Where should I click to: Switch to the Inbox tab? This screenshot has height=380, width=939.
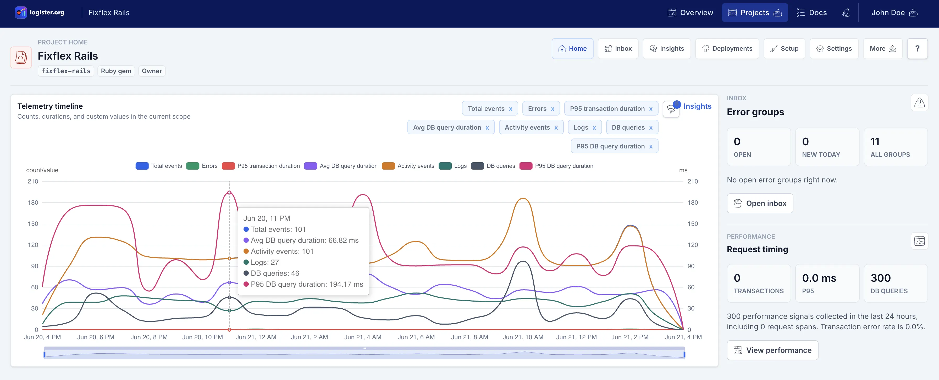click(618, 48)
